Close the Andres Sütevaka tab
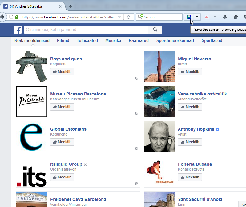Image resolution: width=246 pixels, height=207 pixels. [x=60, y=6]
